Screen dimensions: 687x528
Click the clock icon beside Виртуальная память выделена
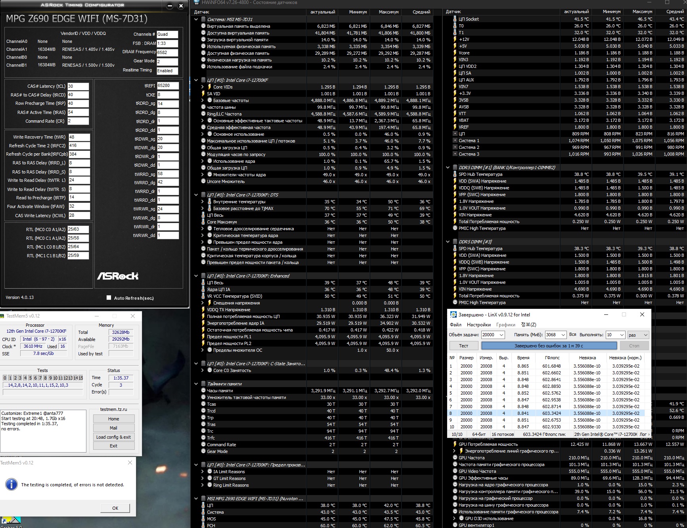click(x=203, y=26)
